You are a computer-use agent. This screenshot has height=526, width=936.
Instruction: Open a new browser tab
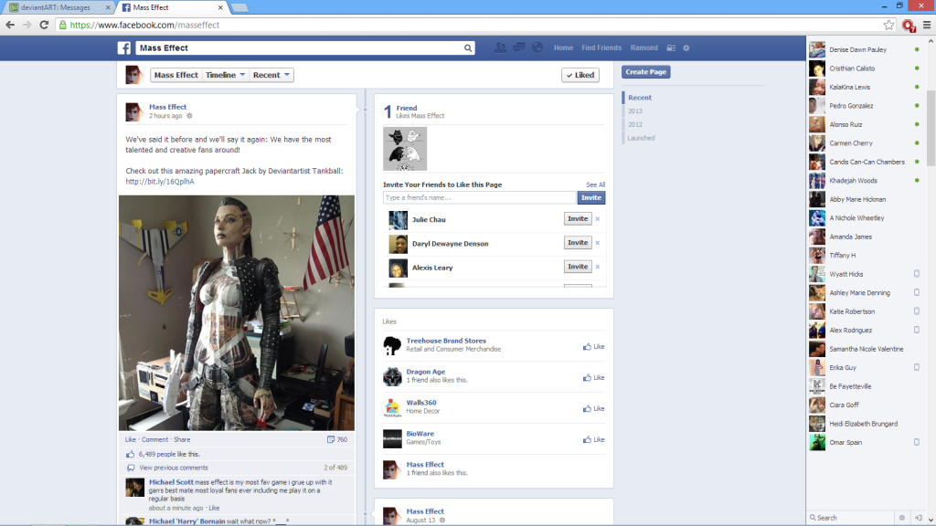tap(239, 7)
